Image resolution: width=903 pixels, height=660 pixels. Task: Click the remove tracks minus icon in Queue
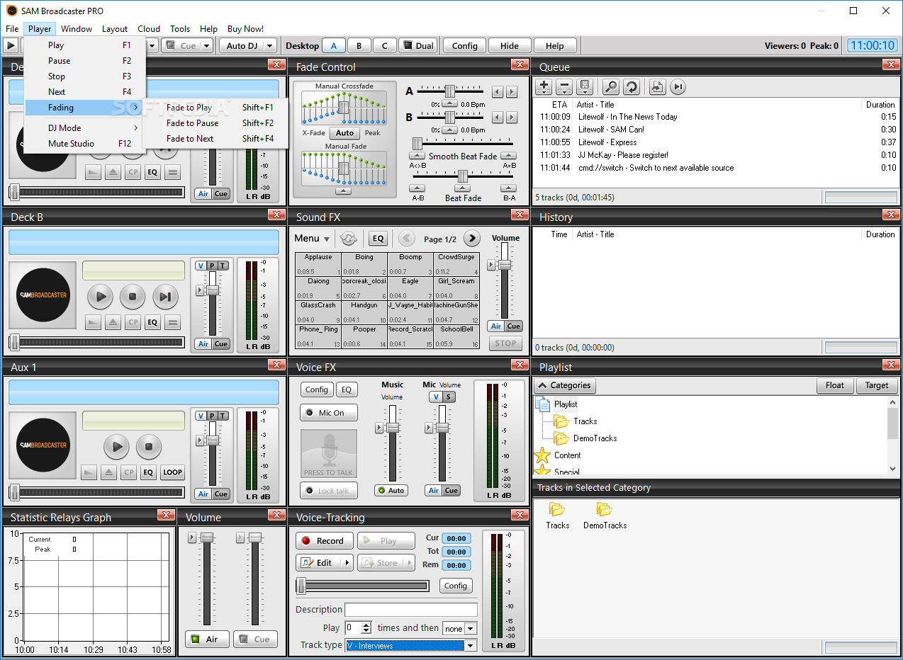564,86
